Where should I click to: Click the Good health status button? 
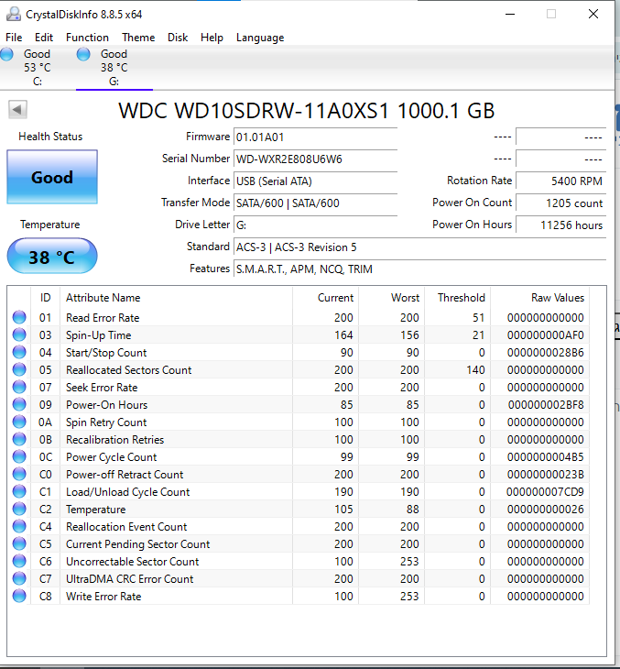[52, 177]
